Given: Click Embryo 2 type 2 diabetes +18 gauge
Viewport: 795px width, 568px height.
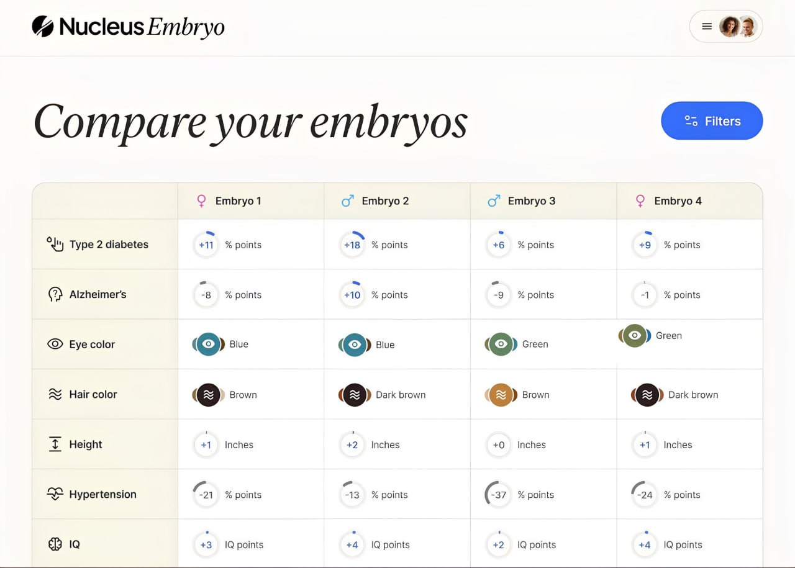Looking at the screenshot, I should click(x=352, y=245).
